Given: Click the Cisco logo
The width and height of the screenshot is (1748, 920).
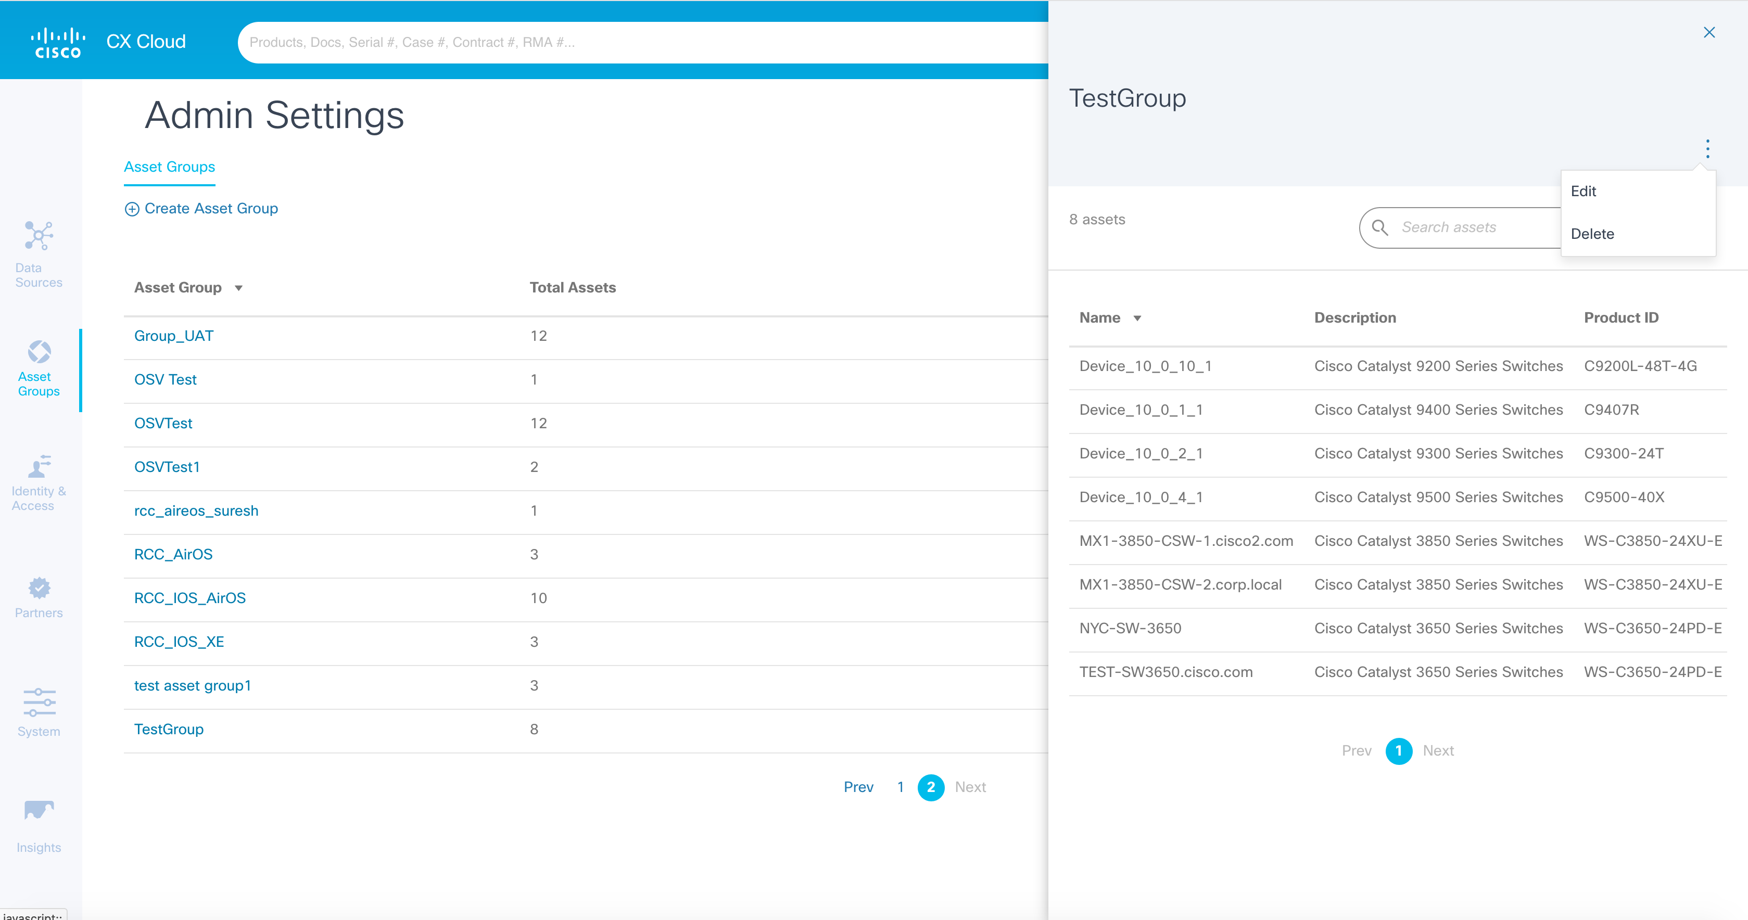Looking at the screenshot, I should click(x=58, y=42).
